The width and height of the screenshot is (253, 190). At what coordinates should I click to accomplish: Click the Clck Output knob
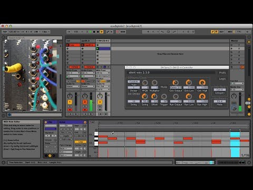176,82
